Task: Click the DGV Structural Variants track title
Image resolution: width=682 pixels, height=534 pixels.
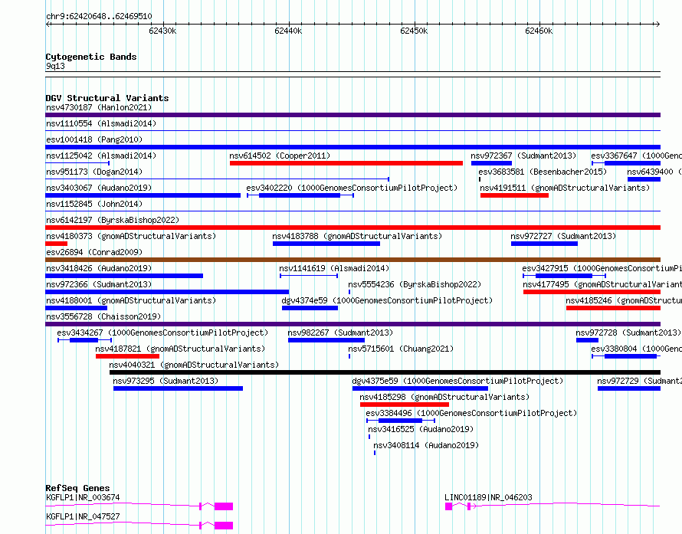Action: click(107, 98)
